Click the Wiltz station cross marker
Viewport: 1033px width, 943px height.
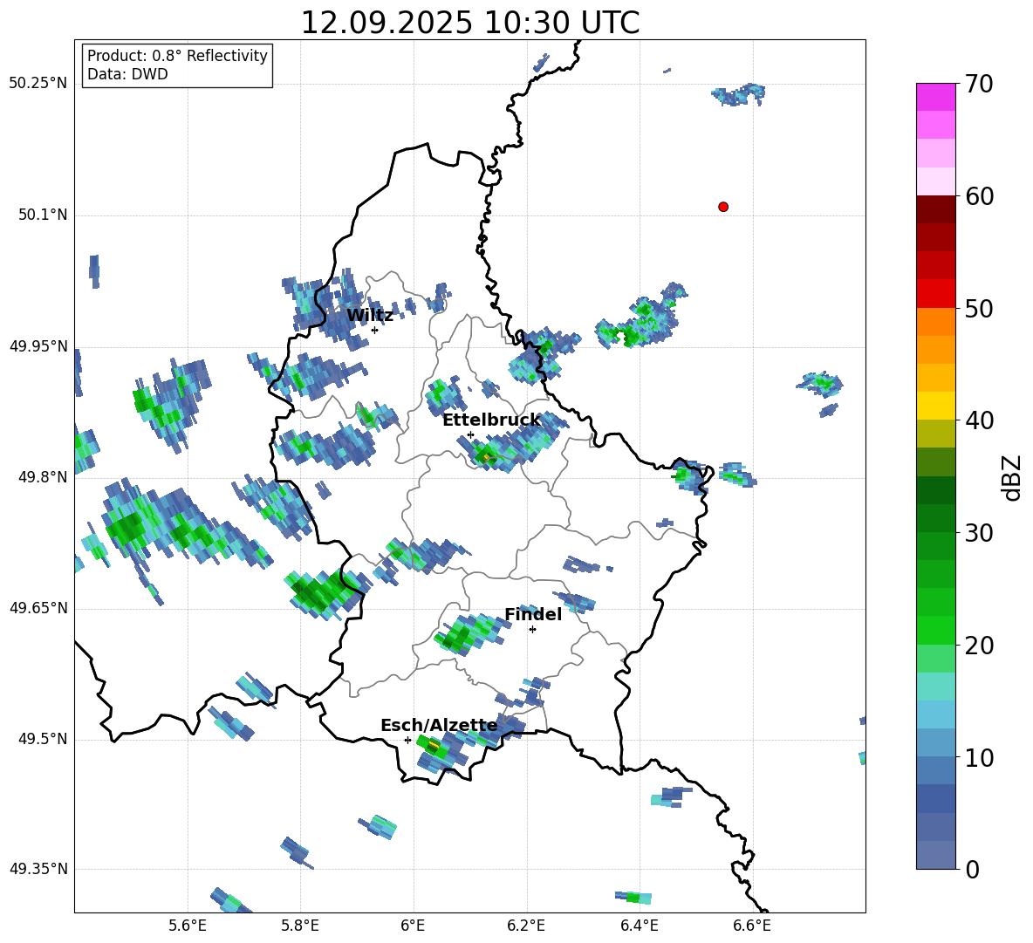(x=374, y=330)
